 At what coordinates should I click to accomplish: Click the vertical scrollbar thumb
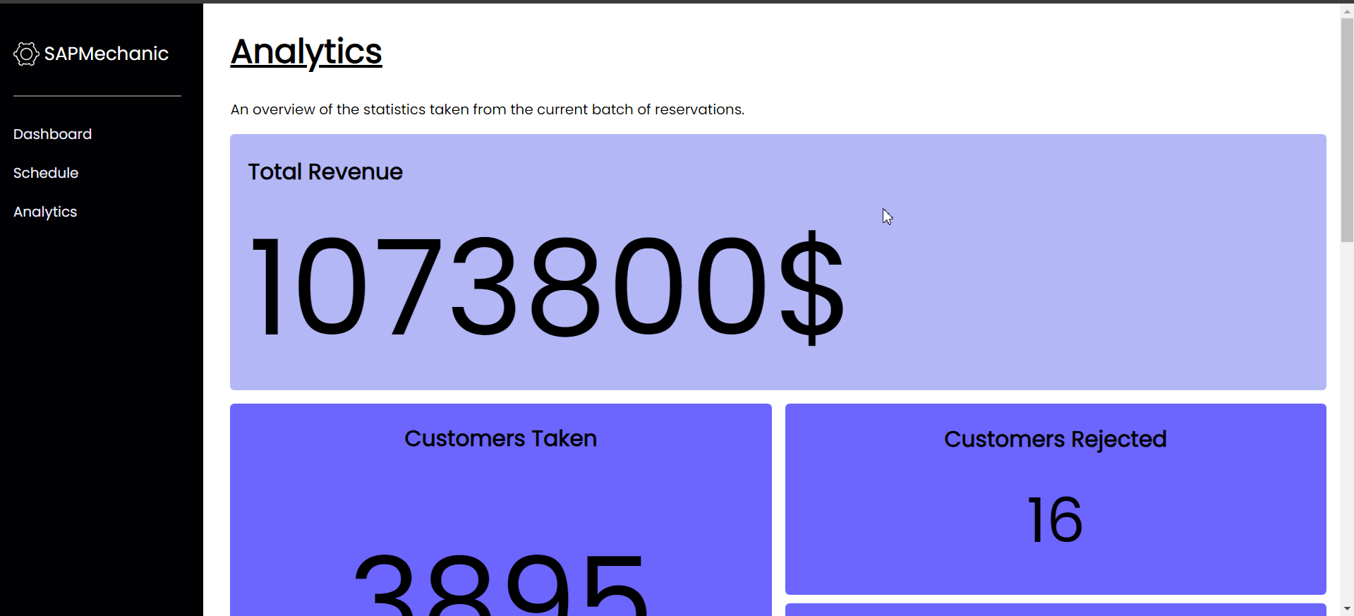(x=1347, y=130)
